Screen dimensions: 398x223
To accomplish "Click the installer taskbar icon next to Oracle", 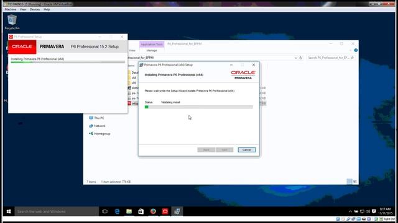I will point(177,211).
